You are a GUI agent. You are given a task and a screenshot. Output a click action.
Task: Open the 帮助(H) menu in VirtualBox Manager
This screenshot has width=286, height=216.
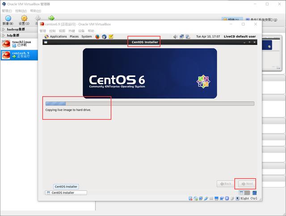point(36,11)
